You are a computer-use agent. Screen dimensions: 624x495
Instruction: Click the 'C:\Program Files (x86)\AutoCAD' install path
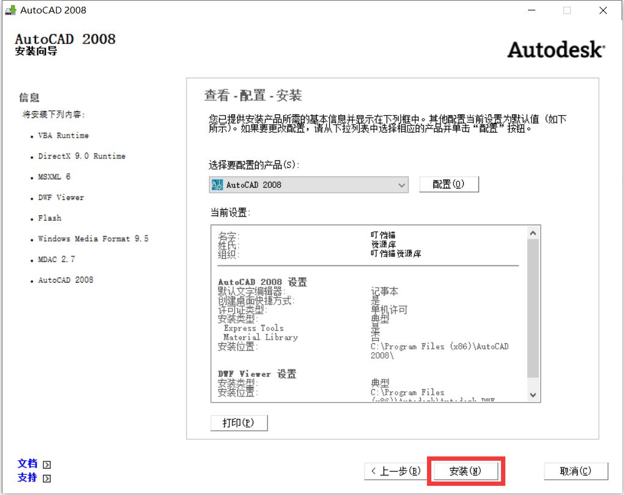pos(440,346)
